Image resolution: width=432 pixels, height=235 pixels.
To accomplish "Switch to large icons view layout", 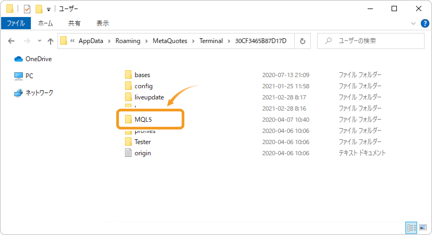I will click(423, 228).
